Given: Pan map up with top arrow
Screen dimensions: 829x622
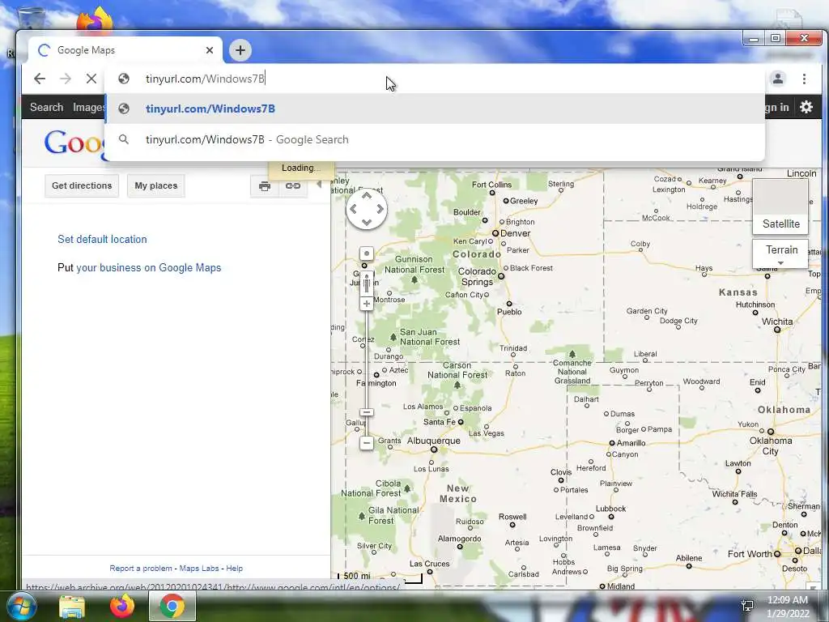Looking at the screenshot, I should tap(367, 196).
